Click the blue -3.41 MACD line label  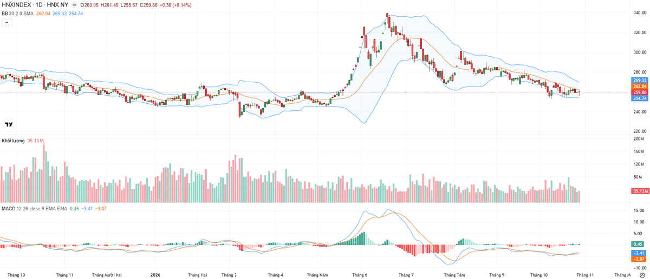coord(638,253)
